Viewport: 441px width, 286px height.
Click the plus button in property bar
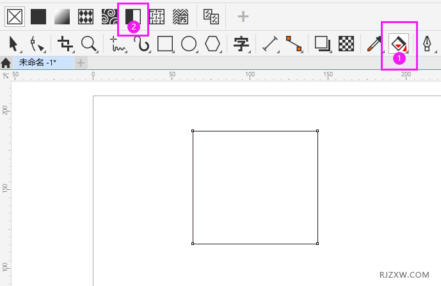(243, 17)
